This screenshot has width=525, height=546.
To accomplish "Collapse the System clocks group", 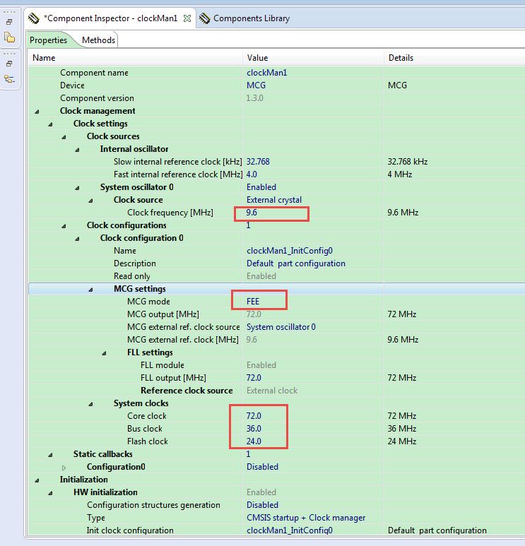I will tap(90, 403).
